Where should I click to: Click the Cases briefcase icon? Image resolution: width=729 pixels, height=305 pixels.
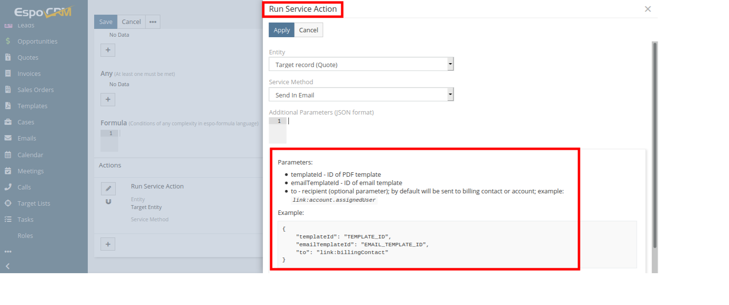(x=8, y=122)
